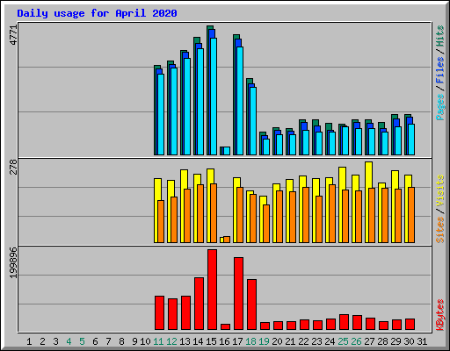Select the cyan Pages bar for day 29
This screenshot has height=351, width=450.
398,141
